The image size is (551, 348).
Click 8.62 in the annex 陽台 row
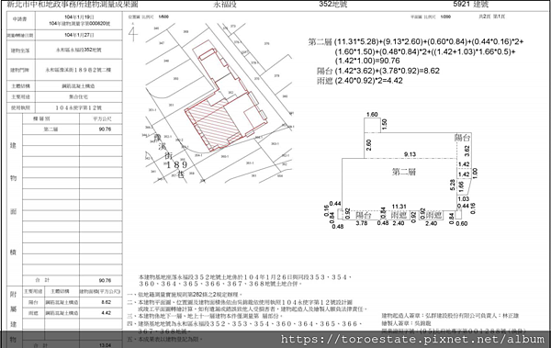pyautogui.click(x=107, y=302)
